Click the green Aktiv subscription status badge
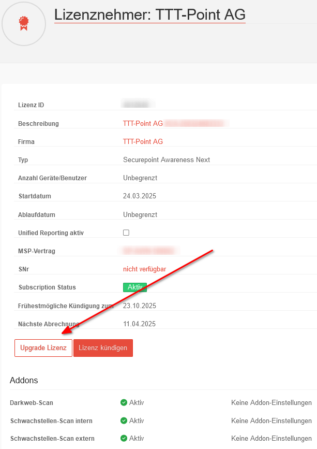 tap(134, 287)
